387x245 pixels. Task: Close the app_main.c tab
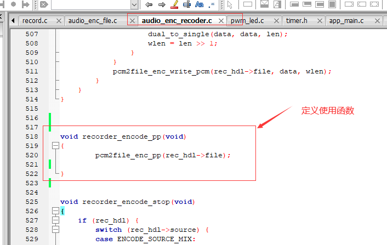[377, 21]
